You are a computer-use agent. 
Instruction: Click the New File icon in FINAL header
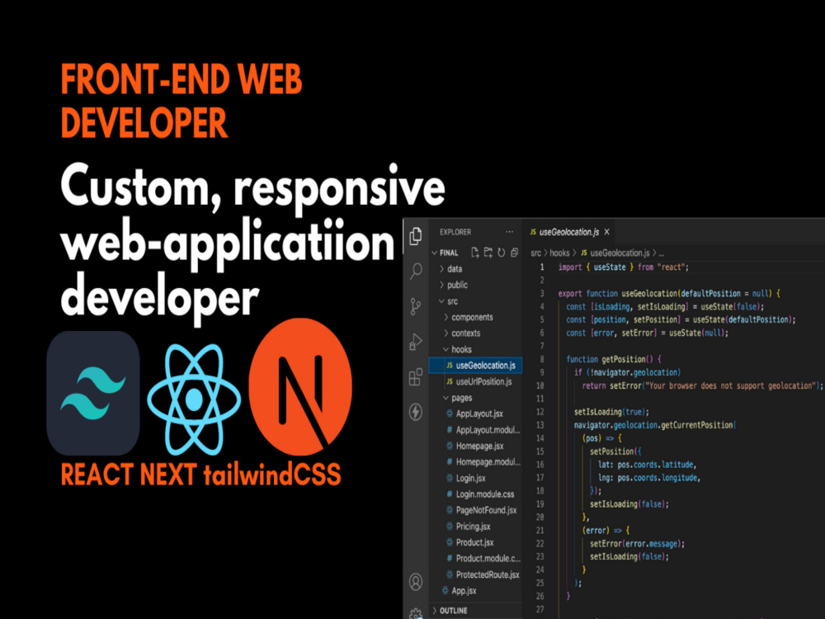(x=475, y=253)
